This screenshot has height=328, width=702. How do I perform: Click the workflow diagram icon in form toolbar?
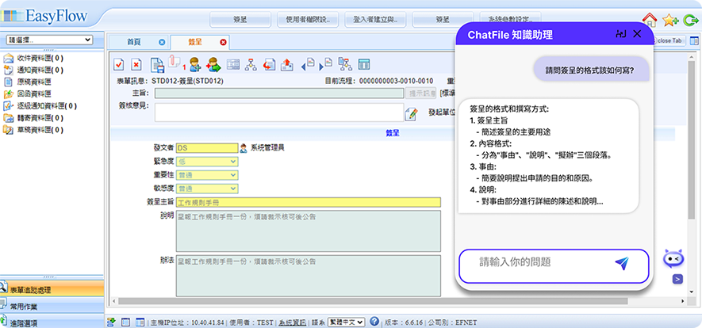click(x=251, y=64)
